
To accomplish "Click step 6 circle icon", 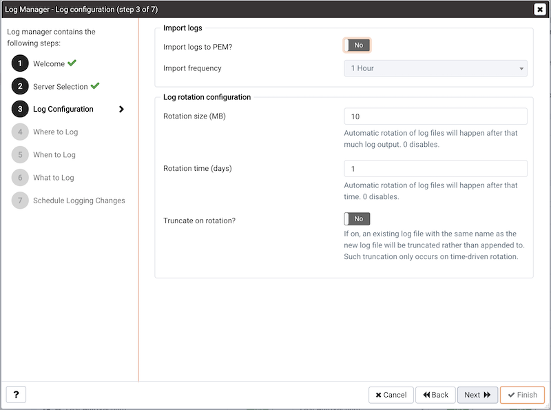I will tap(20, 178).
